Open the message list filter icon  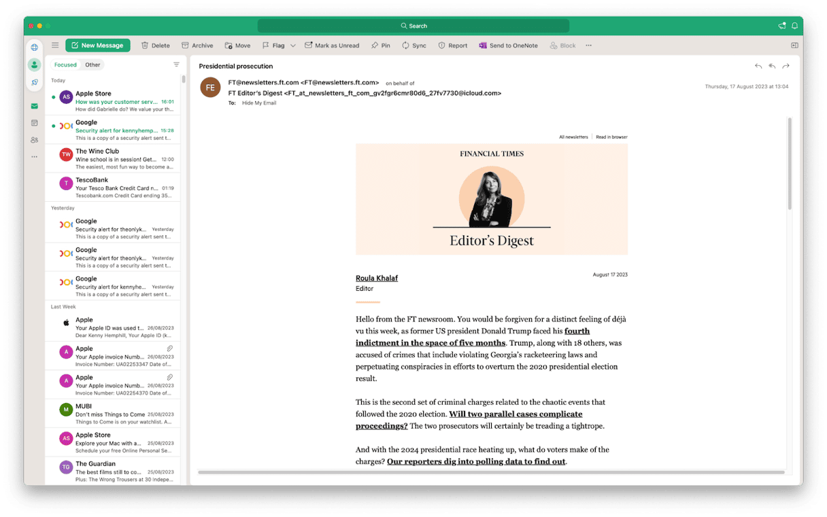click(x=176, y=65)
